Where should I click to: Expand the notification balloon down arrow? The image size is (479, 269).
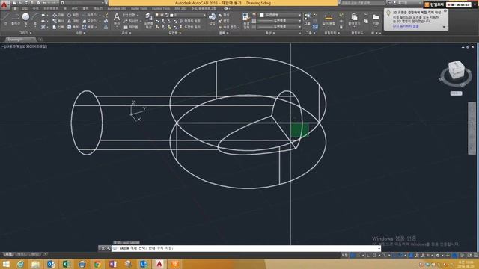tap(444, 27)
